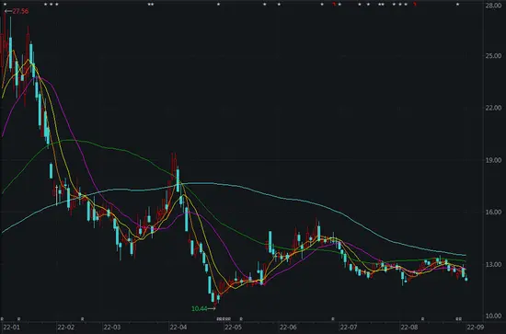
Task: Click the white candlestick in early February
Action: 57,194
